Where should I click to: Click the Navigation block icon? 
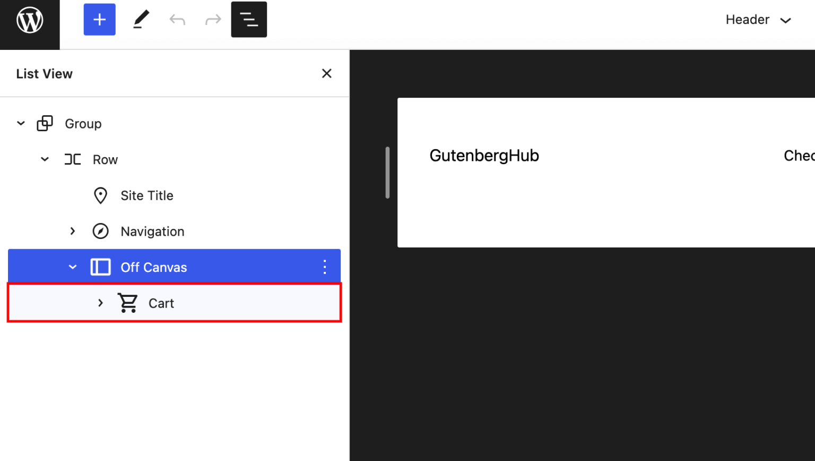point(101,231)
